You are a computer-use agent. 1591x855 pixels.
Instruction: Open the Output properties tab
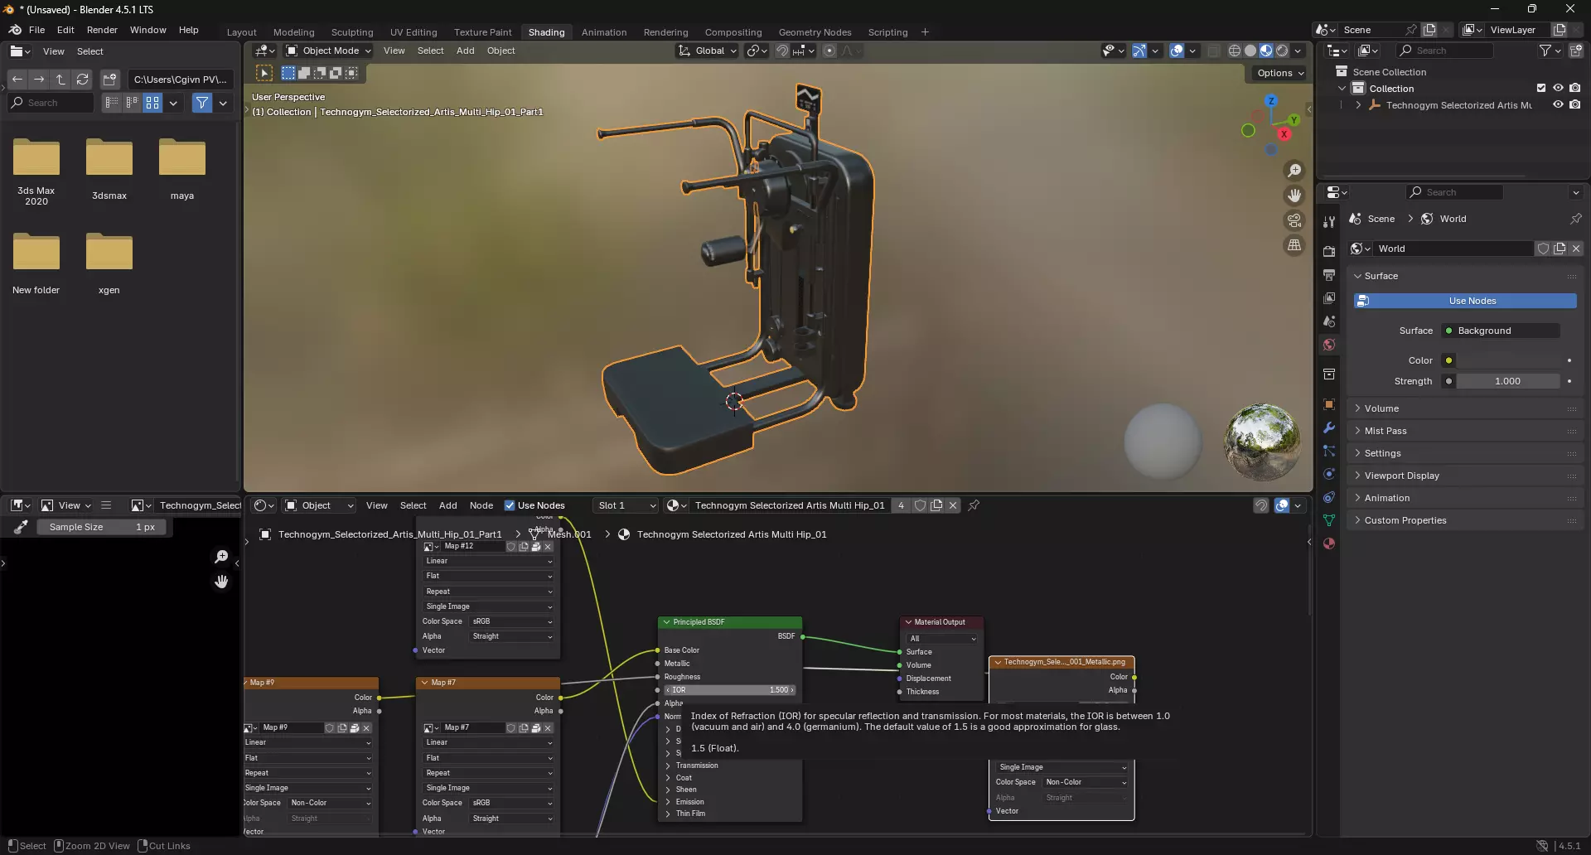pyautogui.click(x=1329, y=275)
